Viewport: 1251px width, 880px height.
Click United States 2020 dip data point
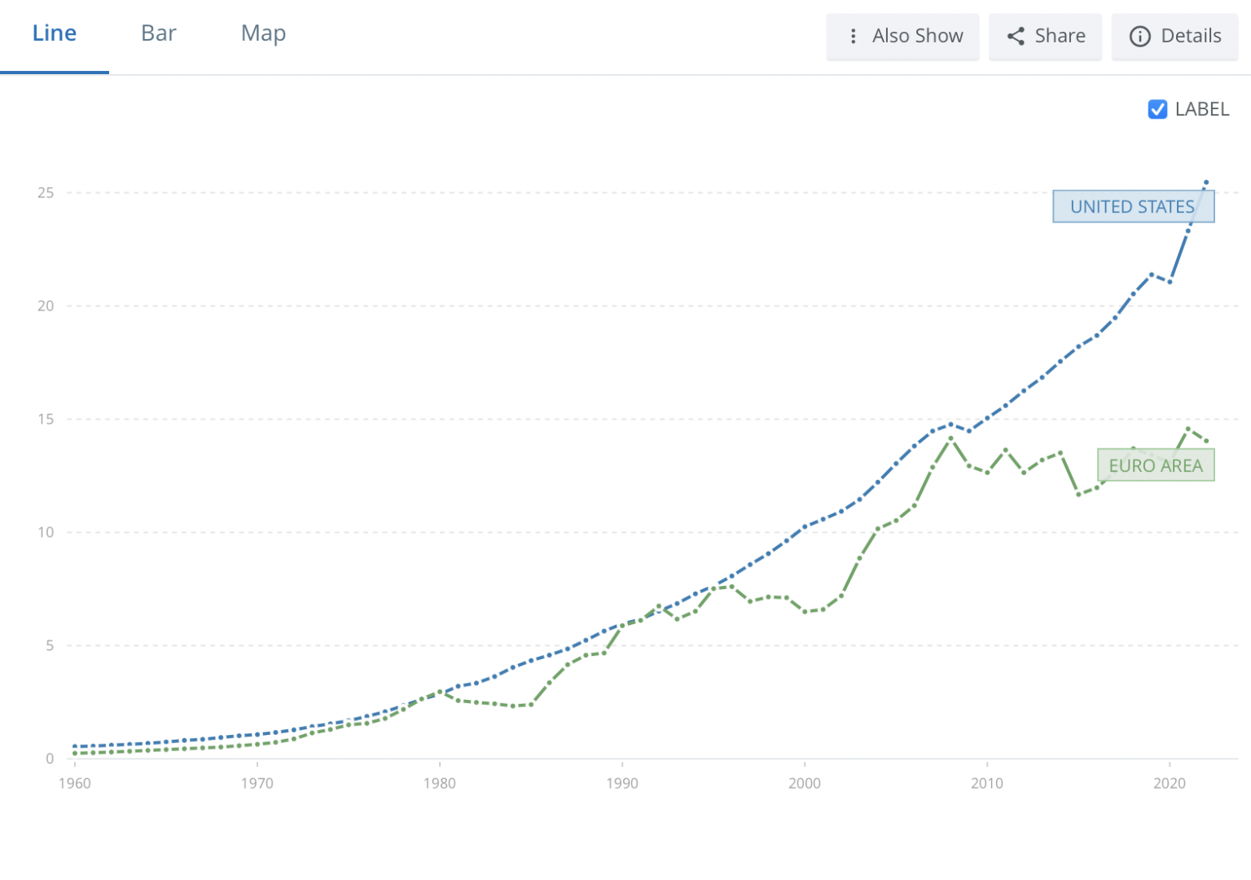(1170, 282)
